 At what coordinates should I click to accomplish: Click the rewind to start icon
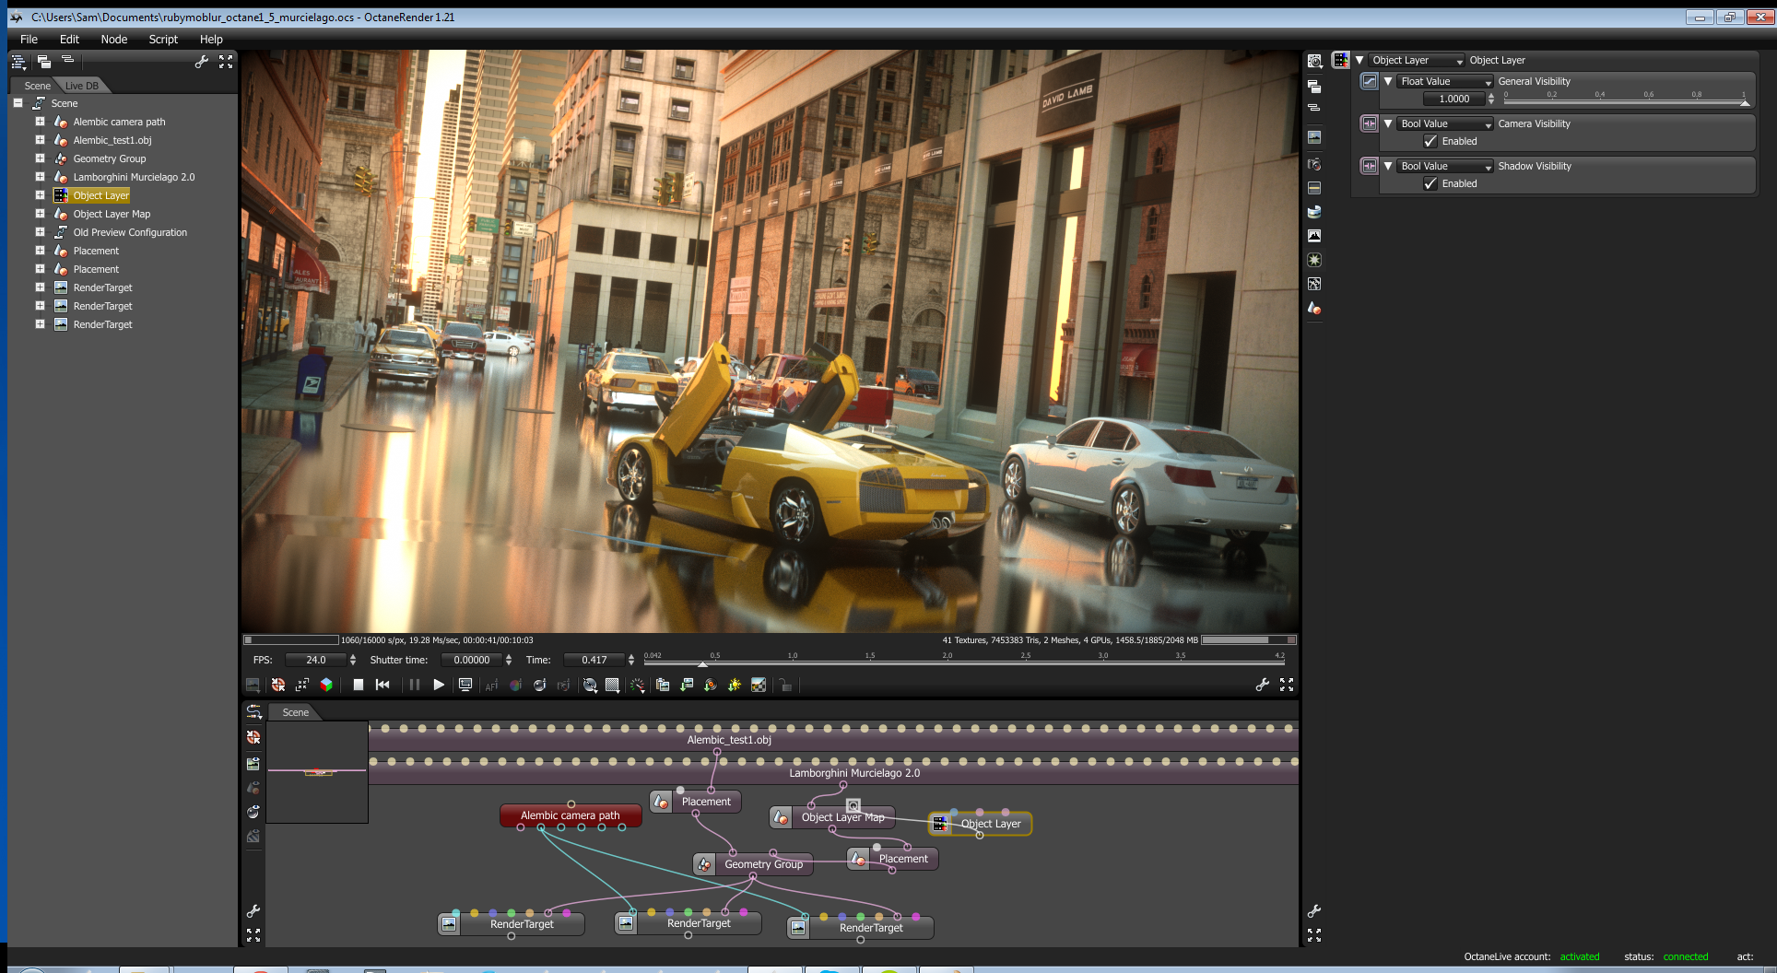(382, 685)
